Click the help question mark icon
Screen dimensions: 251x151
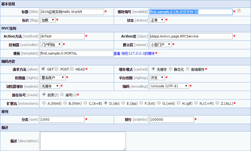click(x=239, y=11)
